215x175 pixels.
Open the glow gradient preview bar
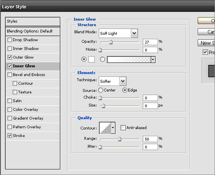tap(129, 59)
